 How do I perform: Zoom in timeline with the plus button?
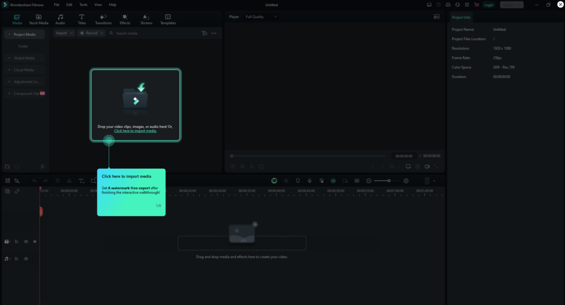point(406,181)
